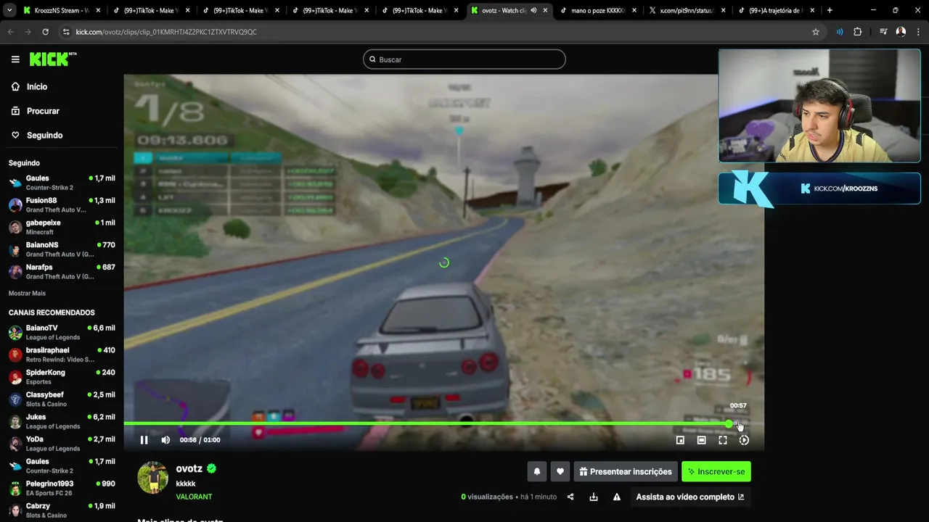Click the notification bell for ovotz
This screenshot has width=929, height=522.
click(537, 471)
